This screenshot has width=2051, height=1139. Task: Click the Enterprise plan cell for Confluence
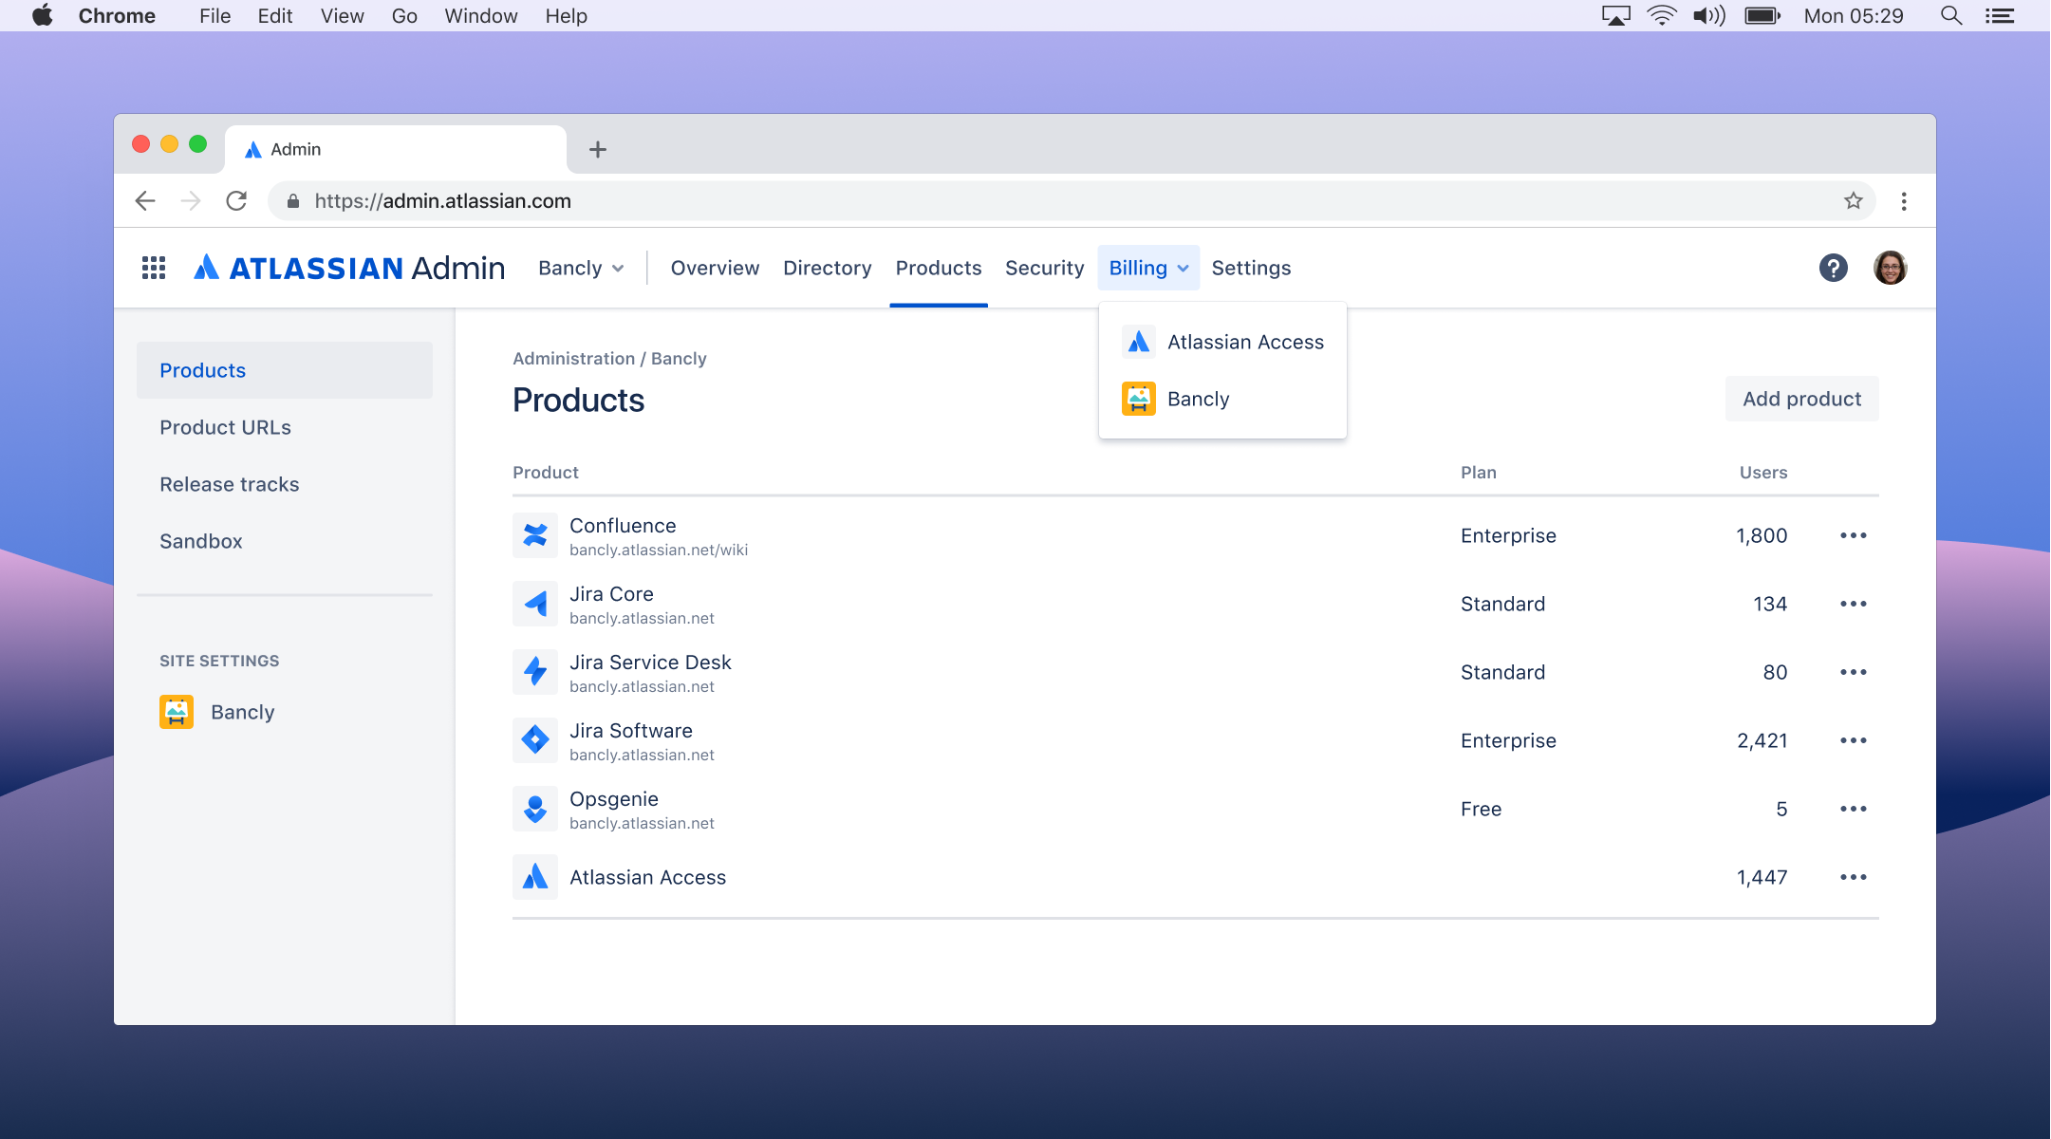pos(1508,535)
